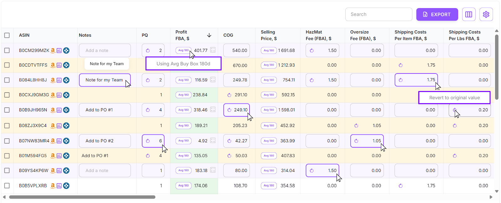Click Avg 180 badge beside profit 189.21
The height and width of the screenshot is (203, 501).
tap(183, 126)
